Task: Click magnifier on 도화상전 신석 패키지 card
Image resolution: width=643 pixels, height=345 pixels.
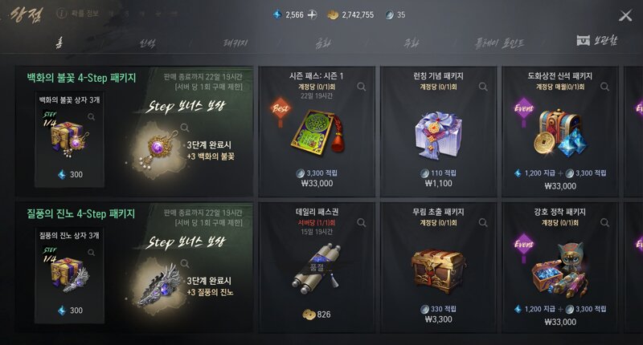Action: pyautogui.click(x=604, y=87)
